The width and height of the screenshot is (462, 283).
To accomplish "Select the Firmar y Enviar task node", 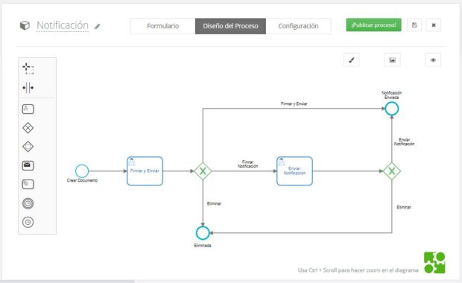I will (145, 171).
